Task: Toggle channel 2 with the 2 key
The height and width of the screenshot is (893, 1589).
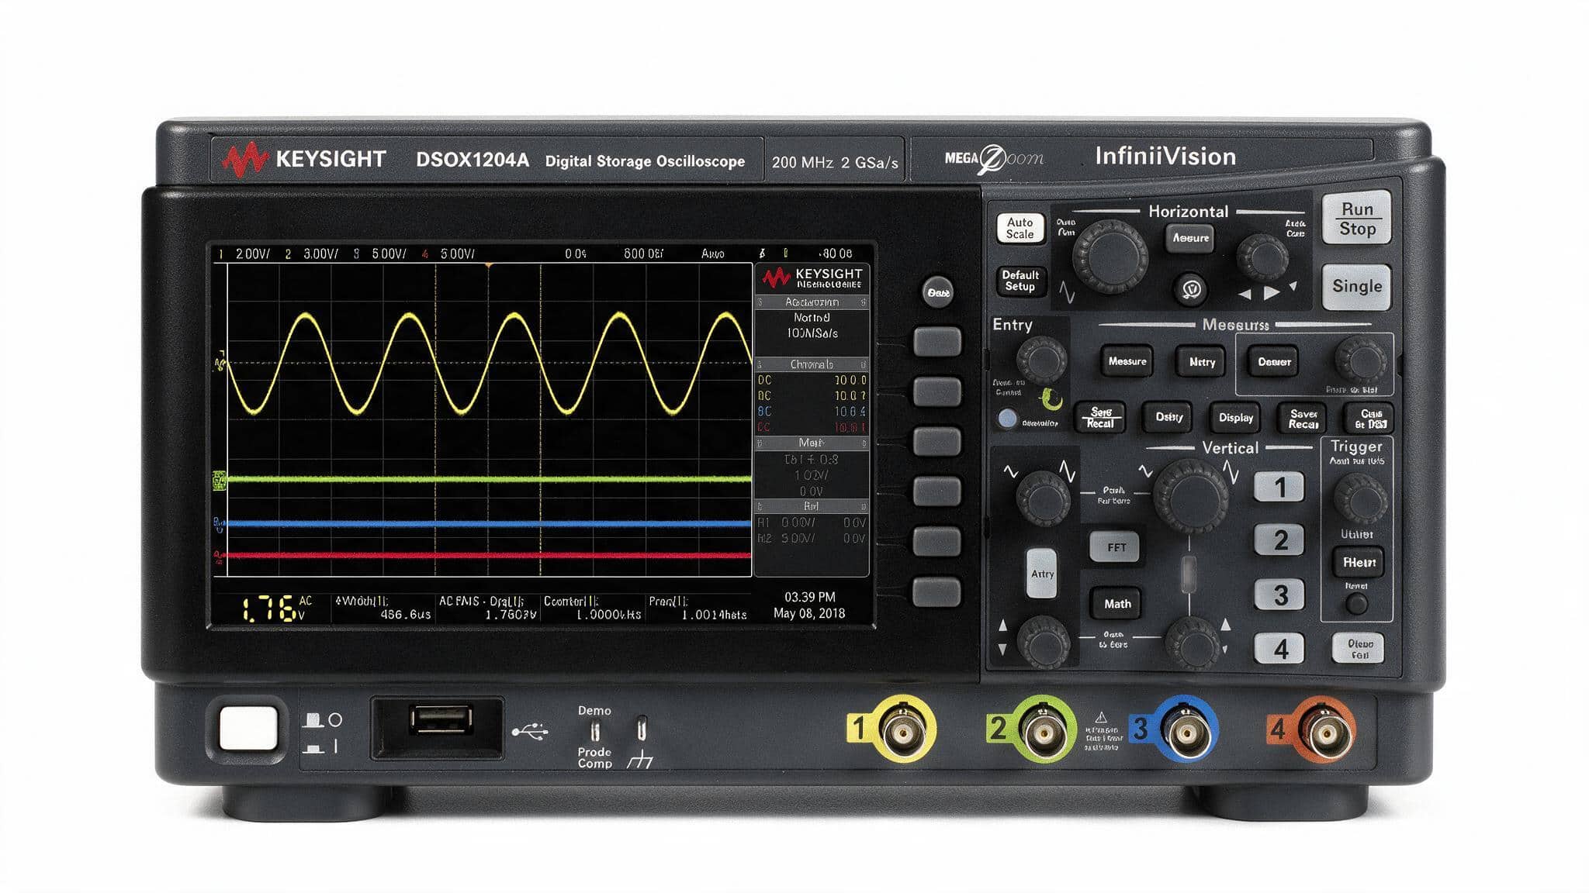Action: pos(1279,540)
